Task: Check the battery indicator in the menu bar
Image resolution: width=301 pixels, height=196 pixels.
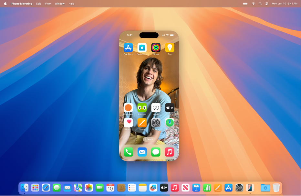Action: 245,4
